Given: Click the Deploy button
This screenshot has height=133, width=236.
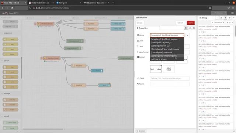Looking at the screenshot, I should pyautogui.click(x=218, y=13).
